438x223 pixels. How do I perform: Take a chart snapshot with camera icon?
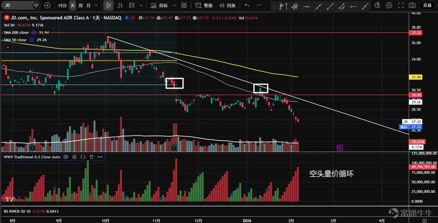412,5
